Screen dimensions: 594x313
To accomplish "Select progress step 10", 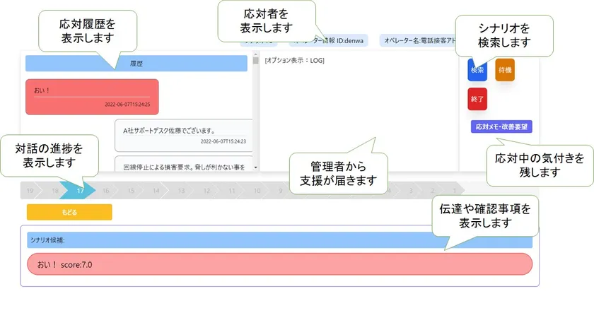I will point(257,191).
